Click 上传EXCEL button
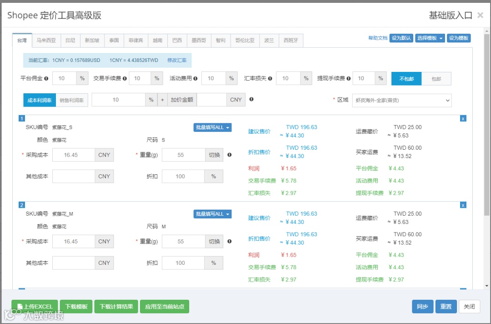Image resolution: width=491 pixels, height=324 pixels. (x=35, y=306)
